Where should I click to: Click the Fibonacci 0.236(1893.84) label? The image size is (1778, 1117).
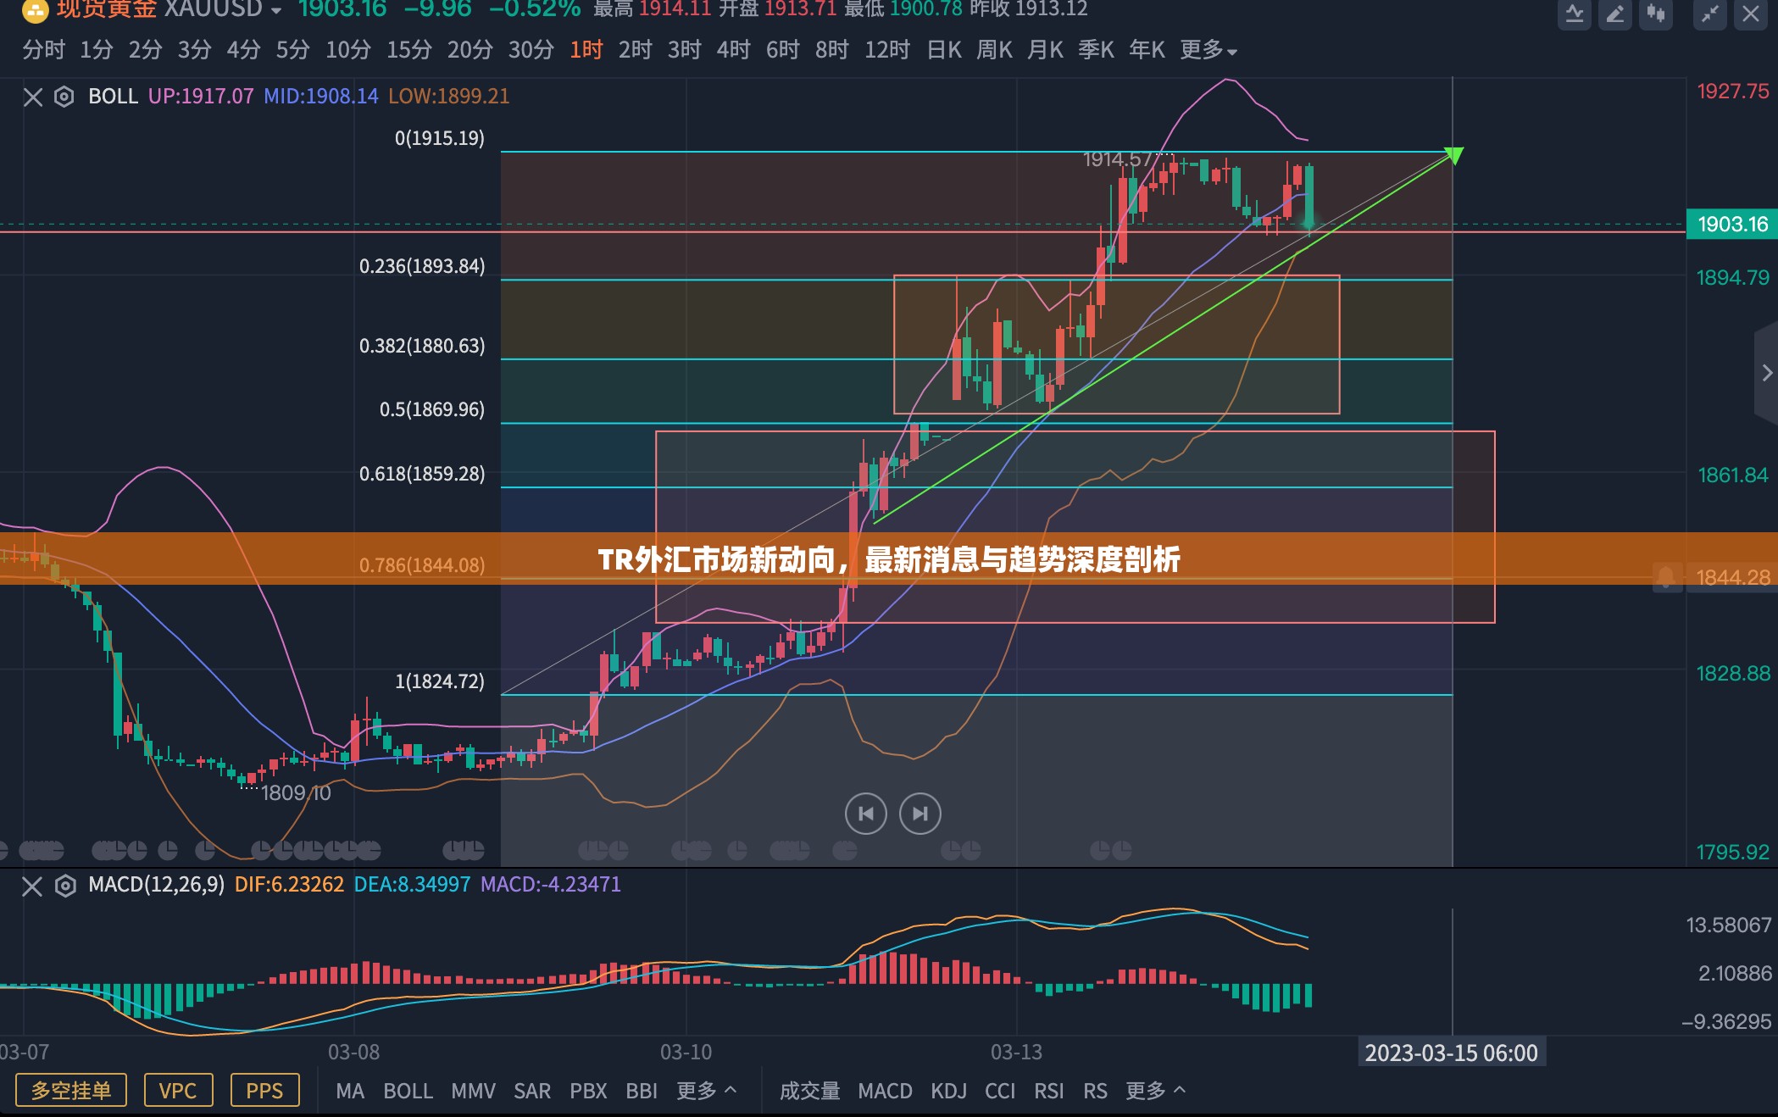pyautogui.click(x=422, y=266)
